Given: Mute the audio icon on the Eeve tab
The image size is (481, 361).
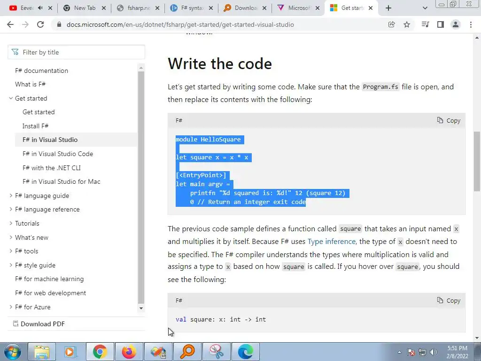Looking at the screenshot, I should tap(40, 8).
